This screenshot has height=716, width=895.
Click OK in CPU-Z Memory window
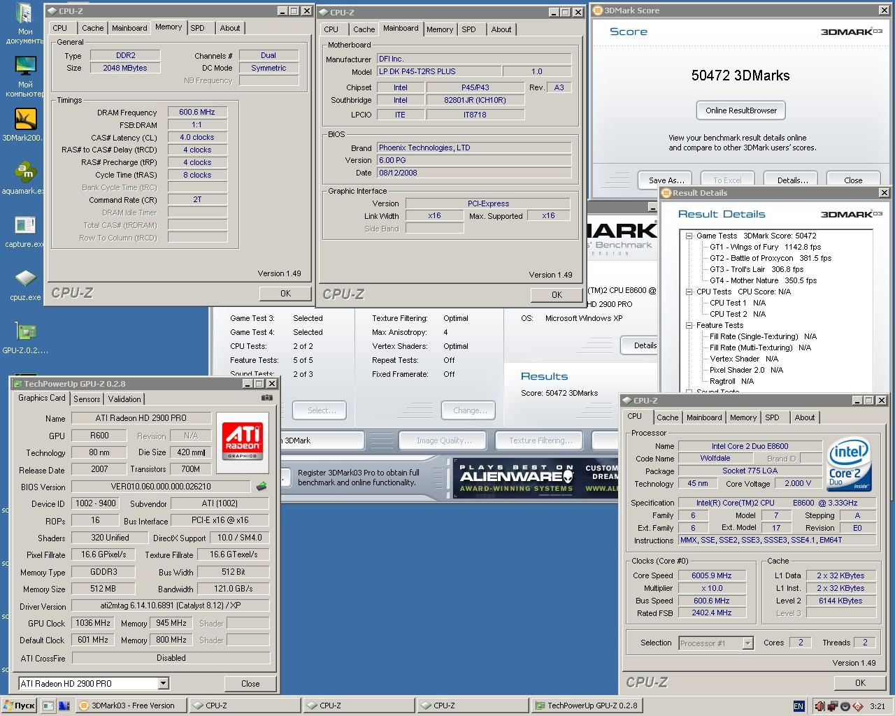[285, 294]
